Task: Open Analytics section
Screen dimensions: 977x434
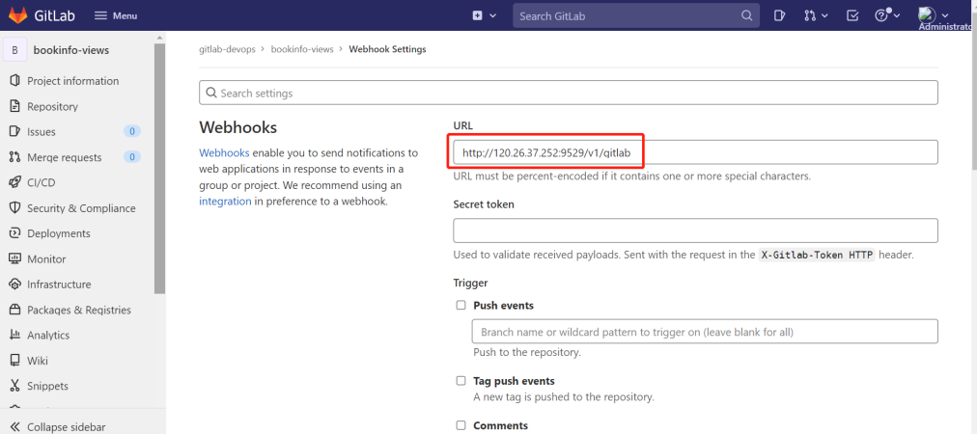Action: [x=48, y=335]
